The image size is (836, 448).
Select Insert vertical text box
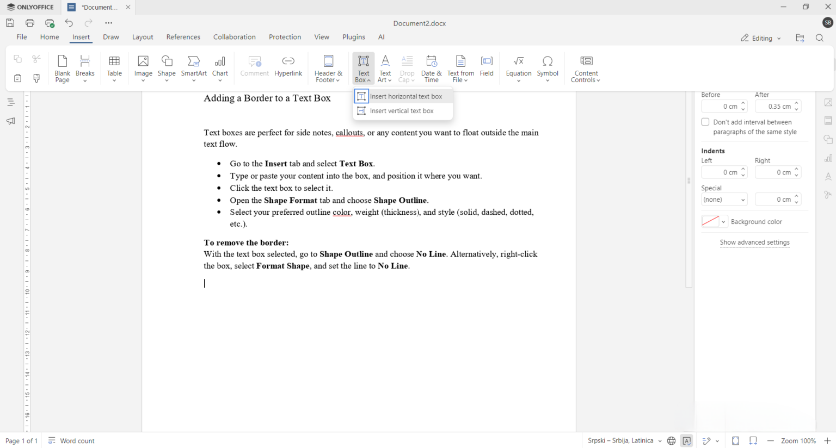[402, 110]
